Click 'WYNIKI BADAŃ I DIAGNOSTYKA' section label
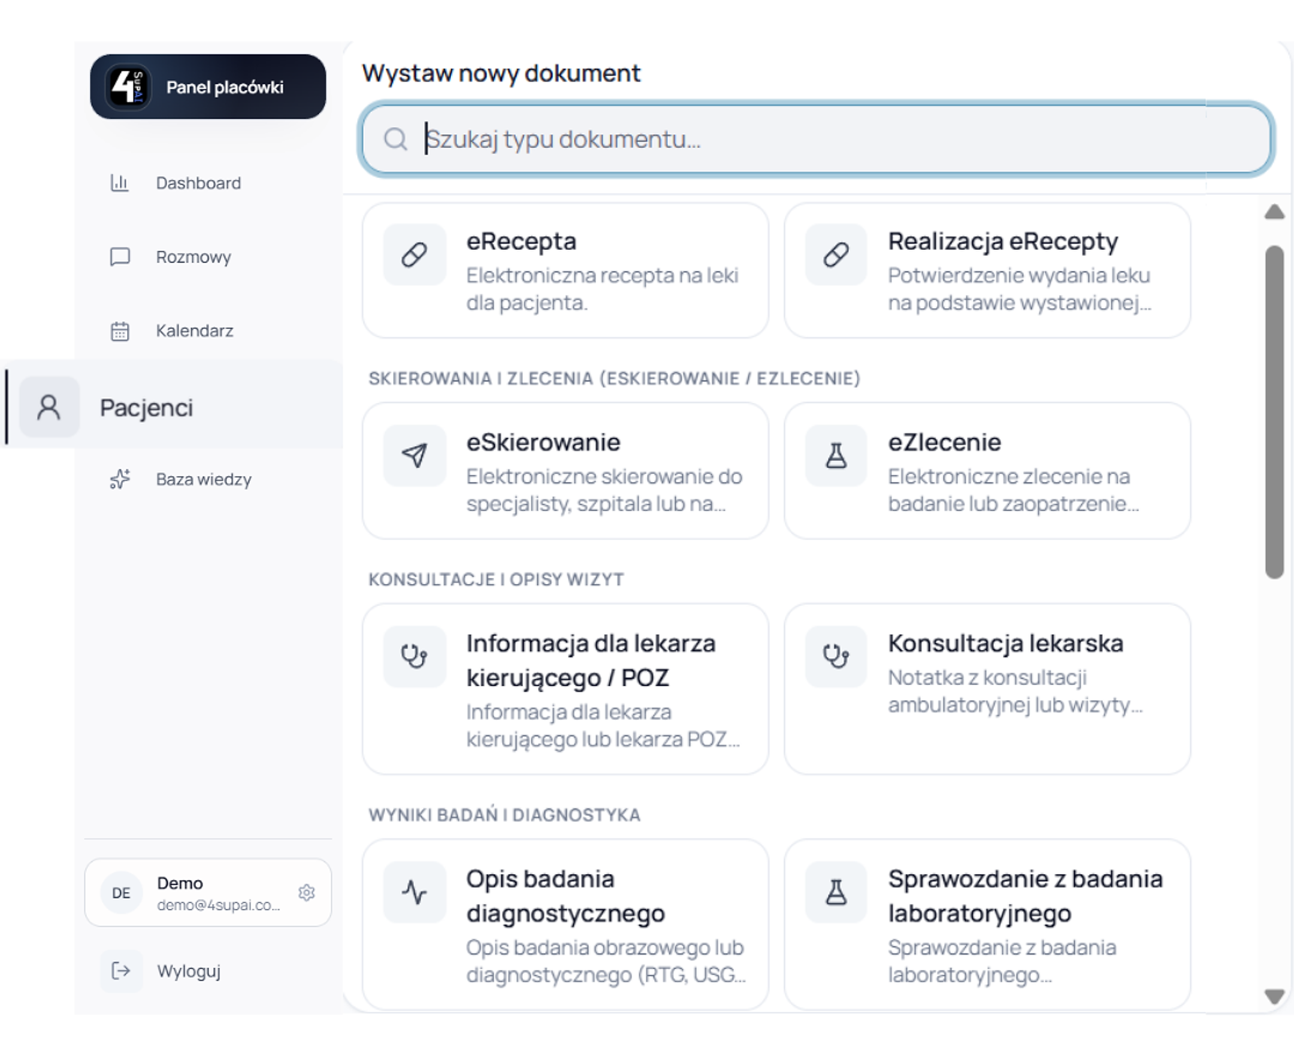 click(504, 815)
